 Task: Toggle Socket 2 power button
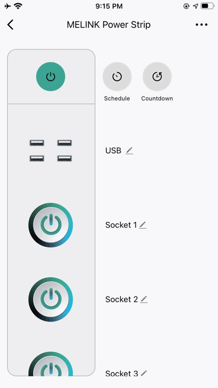pos(51,300)
